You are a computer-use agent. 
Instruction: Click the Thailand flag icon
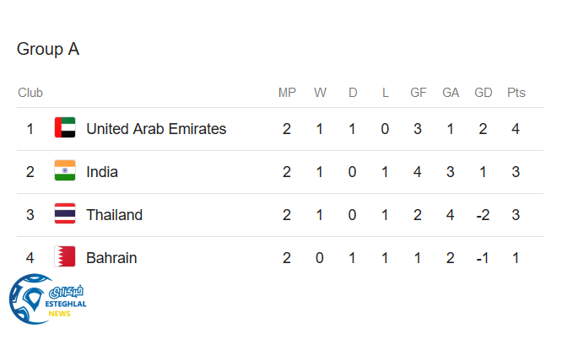click(x=65, y=215)
